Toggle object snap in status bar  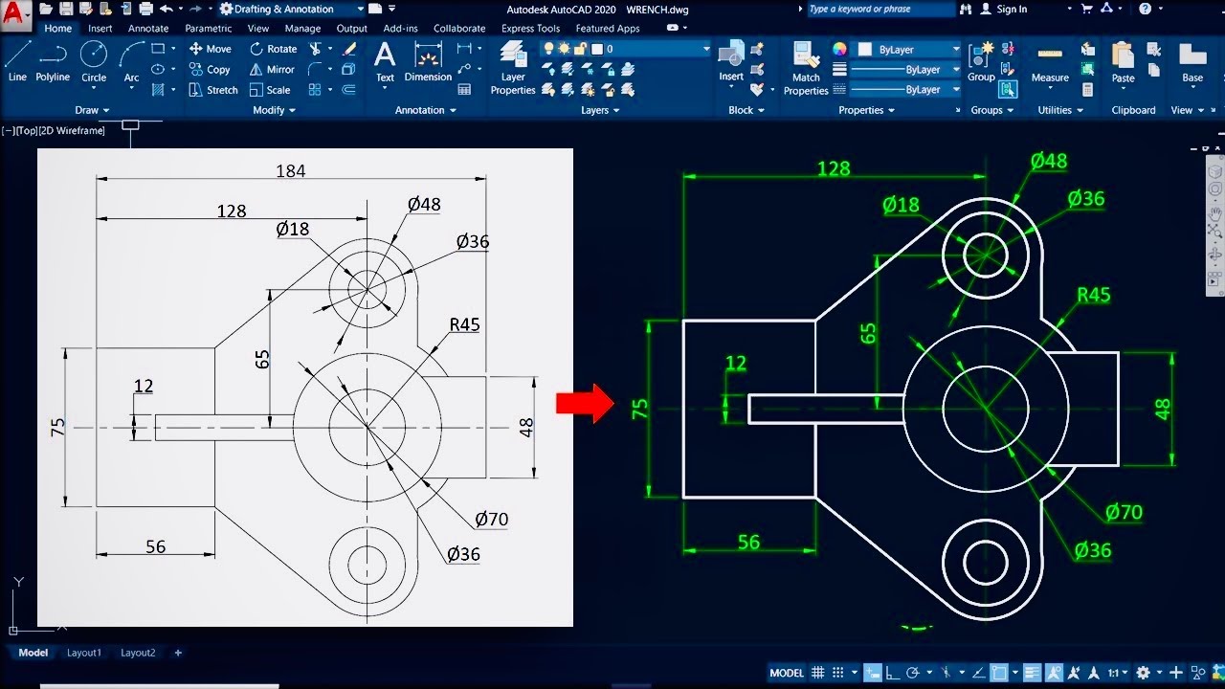(x=998, y=673)
